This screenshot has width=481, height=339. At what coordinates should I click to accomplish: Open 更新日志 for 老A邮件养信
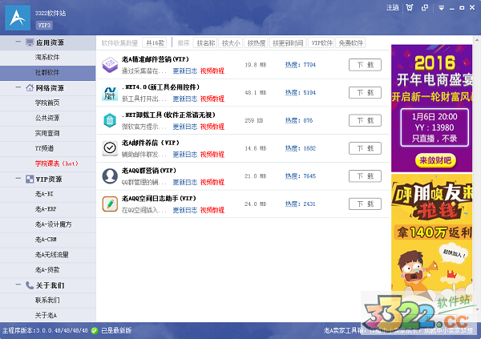point(185,155)
